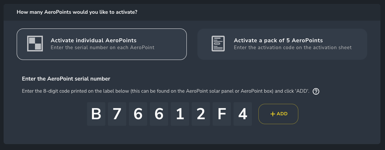Click the activation sheet document icon

tap(218, 44)
